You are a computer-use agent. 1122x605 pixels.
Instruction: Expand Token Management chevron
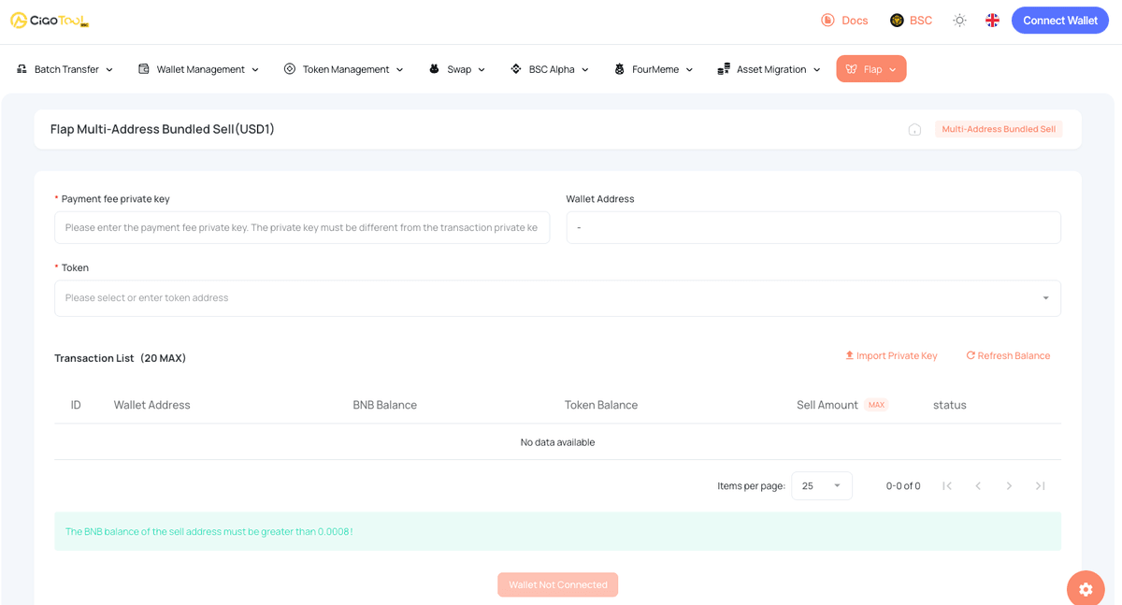[x=400, y=69]
